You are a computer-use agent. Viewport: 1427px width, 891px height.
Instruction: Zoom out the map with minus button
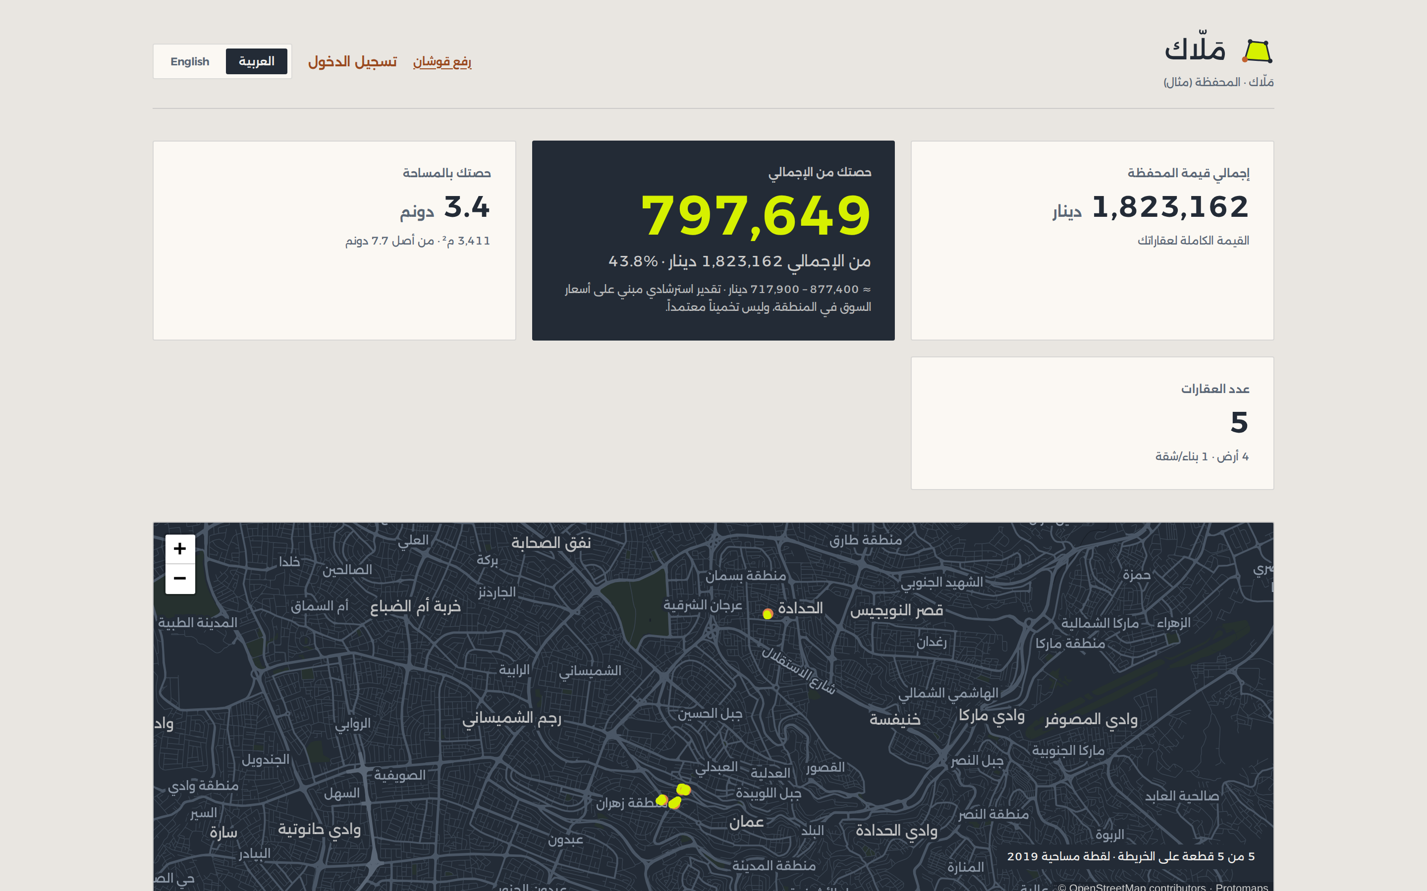(180, 579)
